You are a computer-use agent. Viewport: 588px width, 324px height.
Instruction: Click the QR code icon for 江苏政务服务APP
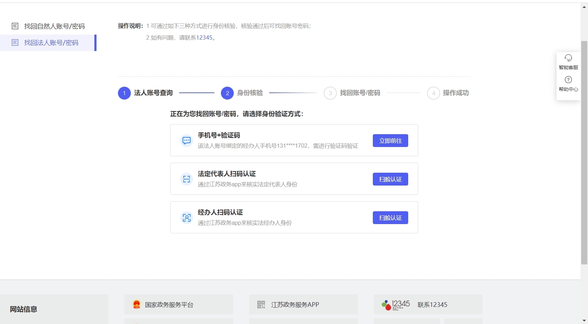click(x=261, y=304)
